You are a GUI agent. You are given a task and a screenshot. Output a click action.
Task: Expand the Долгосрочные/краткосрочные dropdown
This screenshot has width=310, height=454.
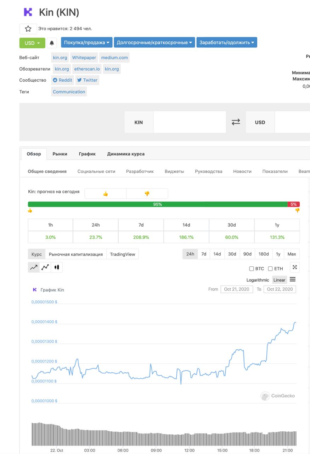[x=154, y=43]
